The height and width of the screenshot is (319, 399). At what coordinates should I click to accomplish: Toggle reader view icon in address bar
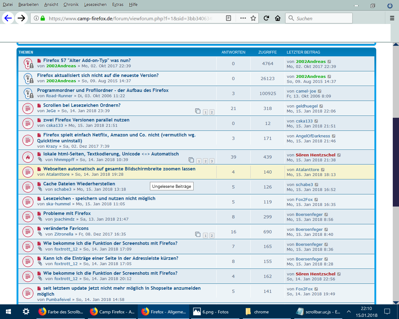228,18
